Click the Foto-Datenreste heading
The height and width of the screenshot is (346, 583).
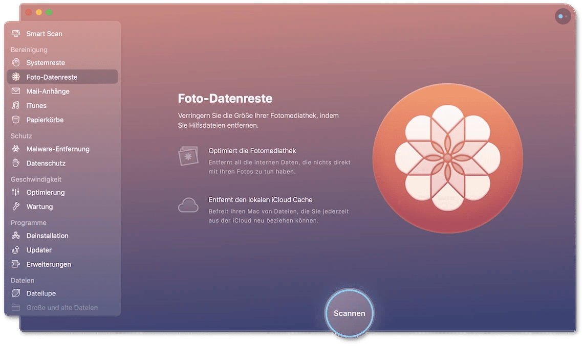pos(225,98)
